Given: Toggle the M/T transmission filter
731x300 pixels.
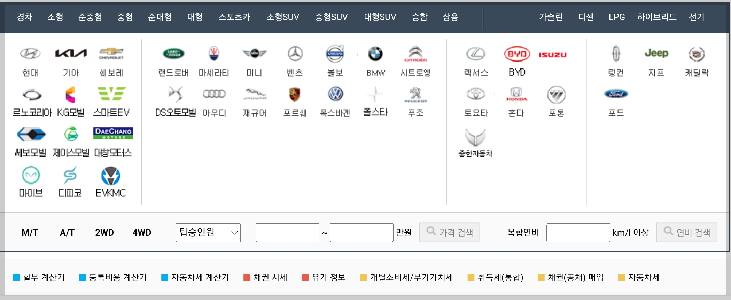Looking at the screenshot, I should click(30, 233).
